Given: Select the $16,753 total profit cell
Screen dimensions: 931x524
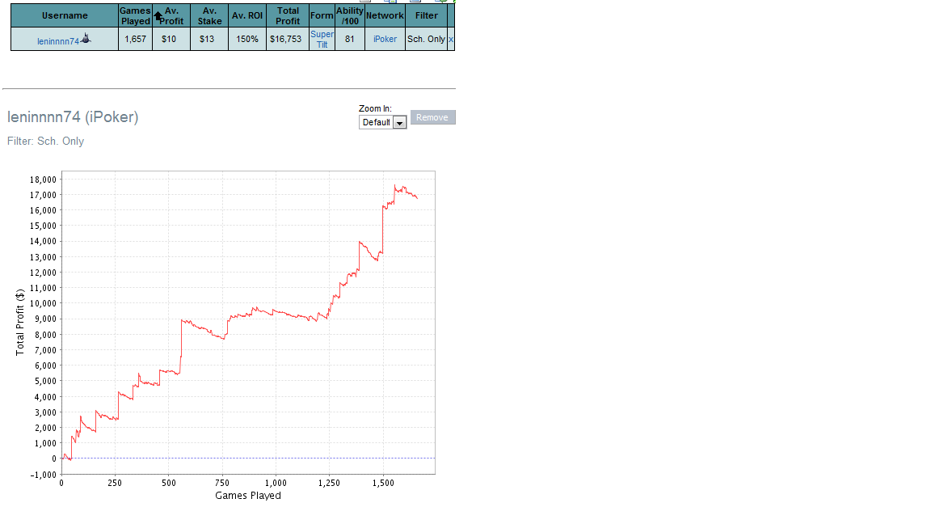Looking at the screenshot, I should click(288, 39).
